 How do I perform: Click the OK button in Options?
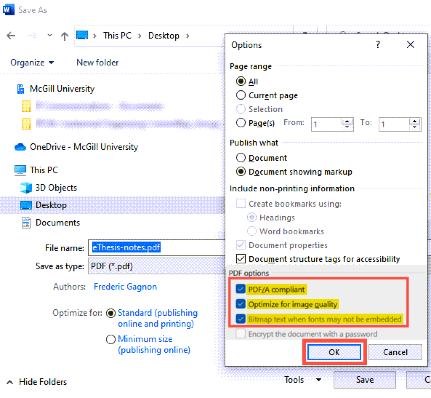[x=334, y=352]
